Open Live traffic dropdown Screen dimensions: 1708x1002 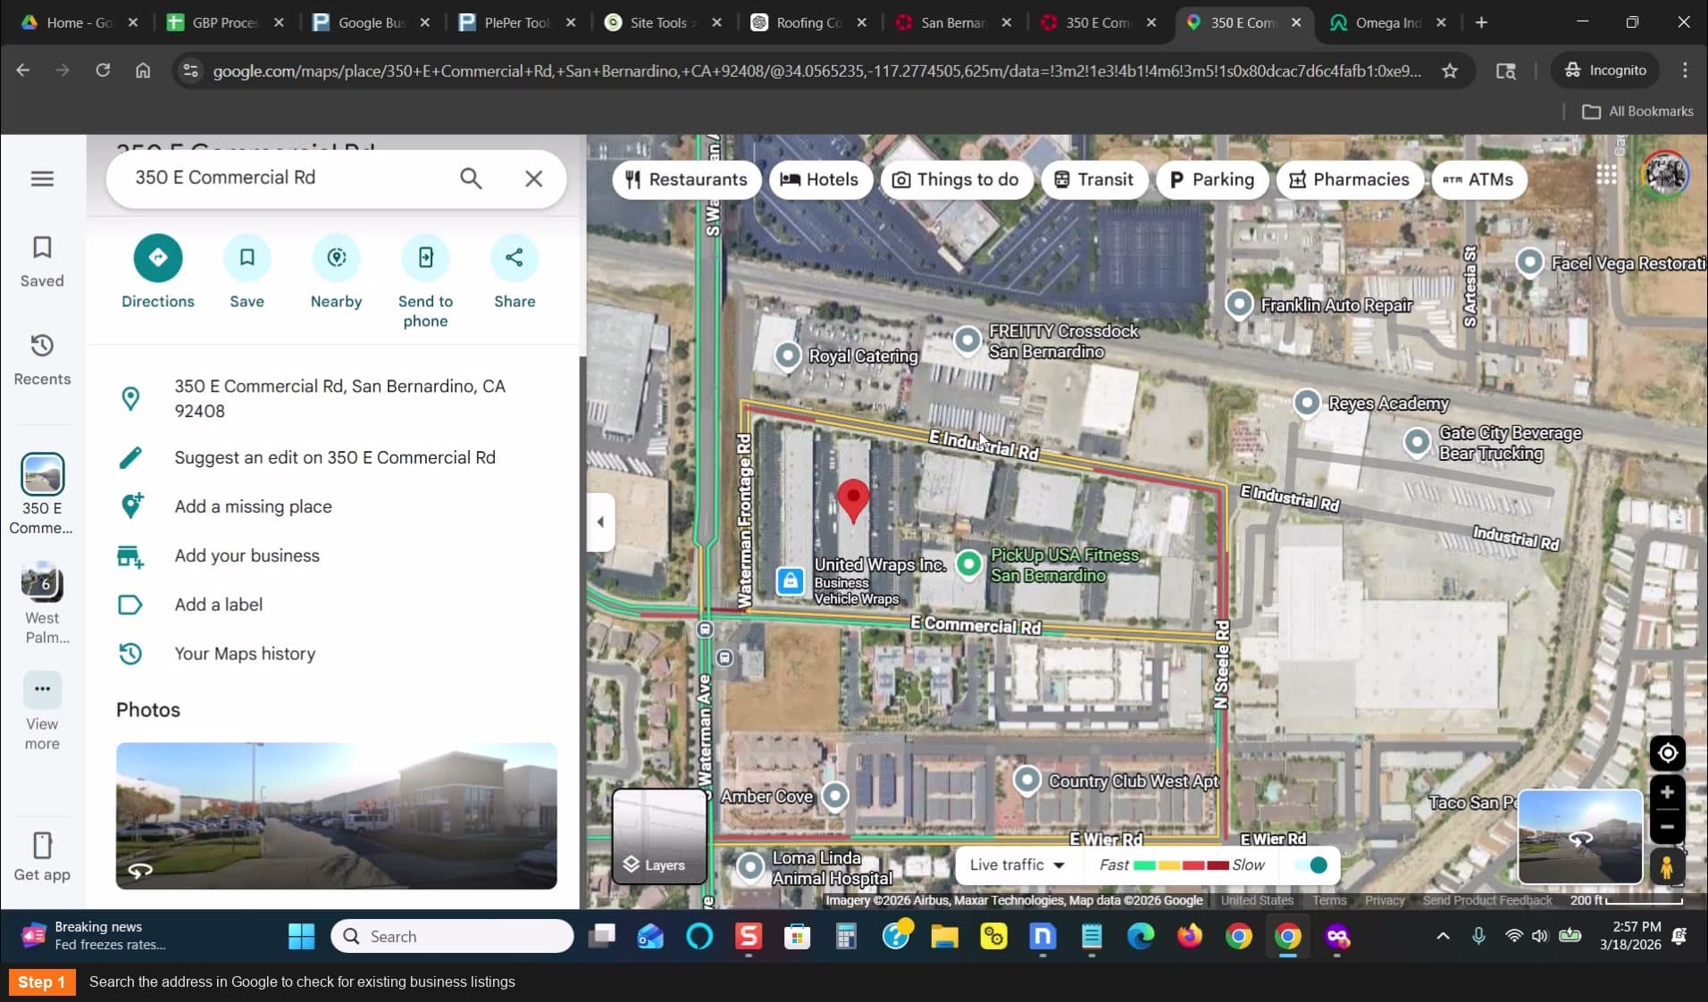click(1017, 864)
